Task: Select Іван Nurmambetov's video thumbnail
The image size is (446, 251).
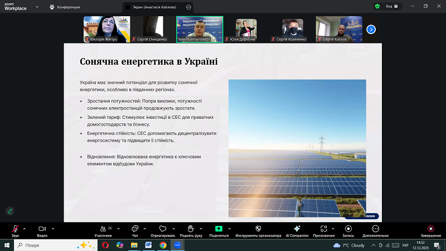Action: [200, 29]
